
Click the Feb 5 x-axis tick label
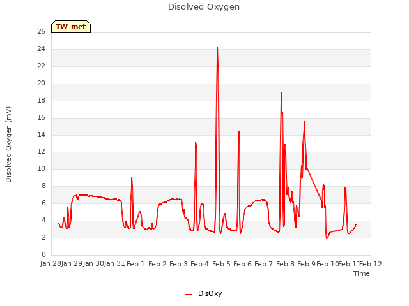(x=221, y=264)
